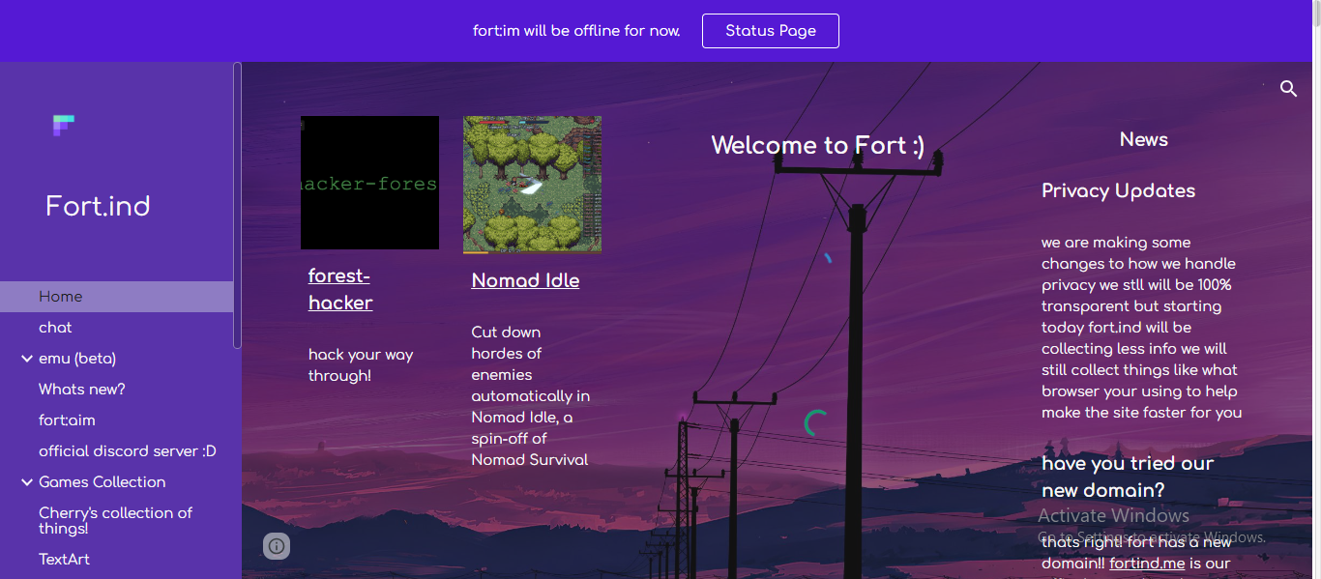Image resolution: width=1321 pixels, height=579 pixels.
Task: Open the Nomad Idle title link
Action: click(x=525, y=281)
